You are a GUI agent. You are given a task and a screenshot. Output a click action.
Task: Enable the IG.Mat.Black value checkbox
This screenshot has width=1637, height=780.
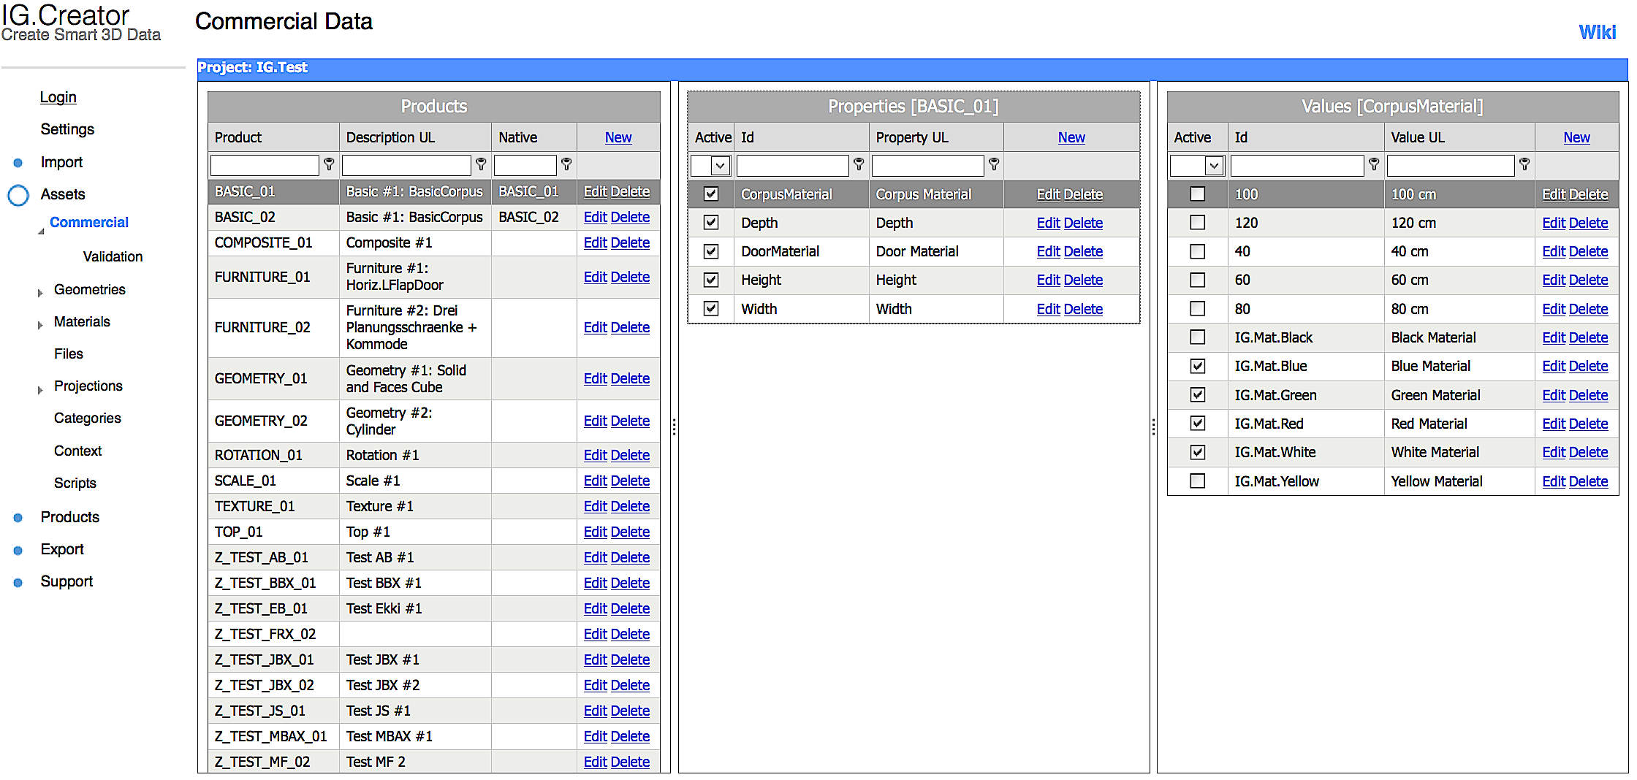click(1197, 337)
